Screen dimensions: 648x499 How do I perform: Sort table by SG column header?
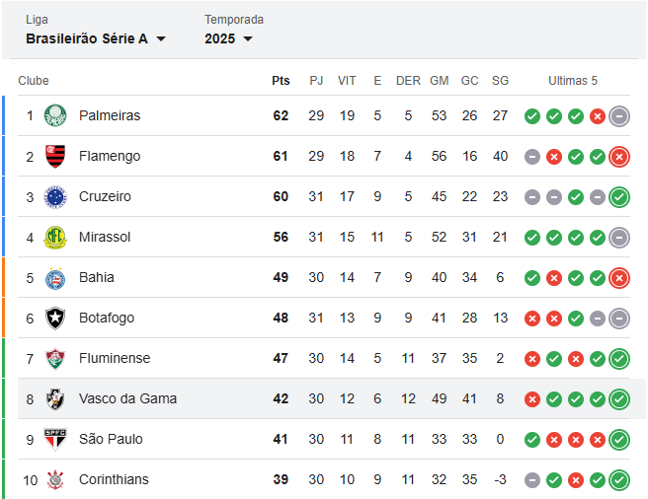pos(500,81)
